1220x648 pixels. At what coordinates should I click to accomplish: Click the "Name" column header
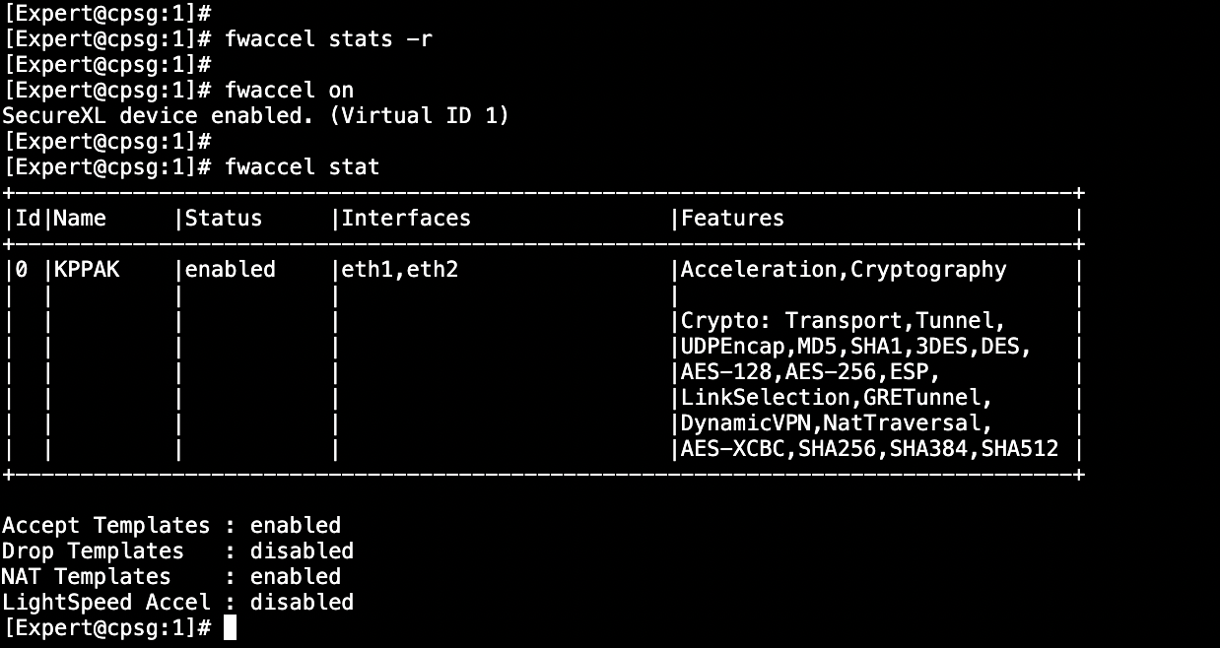click(80, 218)
